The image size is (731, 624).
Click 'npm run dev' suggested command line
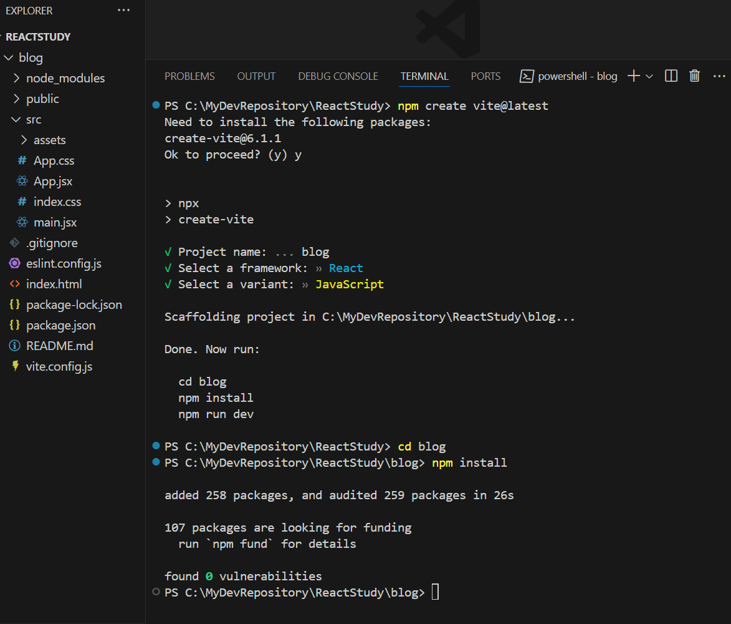tap(216, 414)
